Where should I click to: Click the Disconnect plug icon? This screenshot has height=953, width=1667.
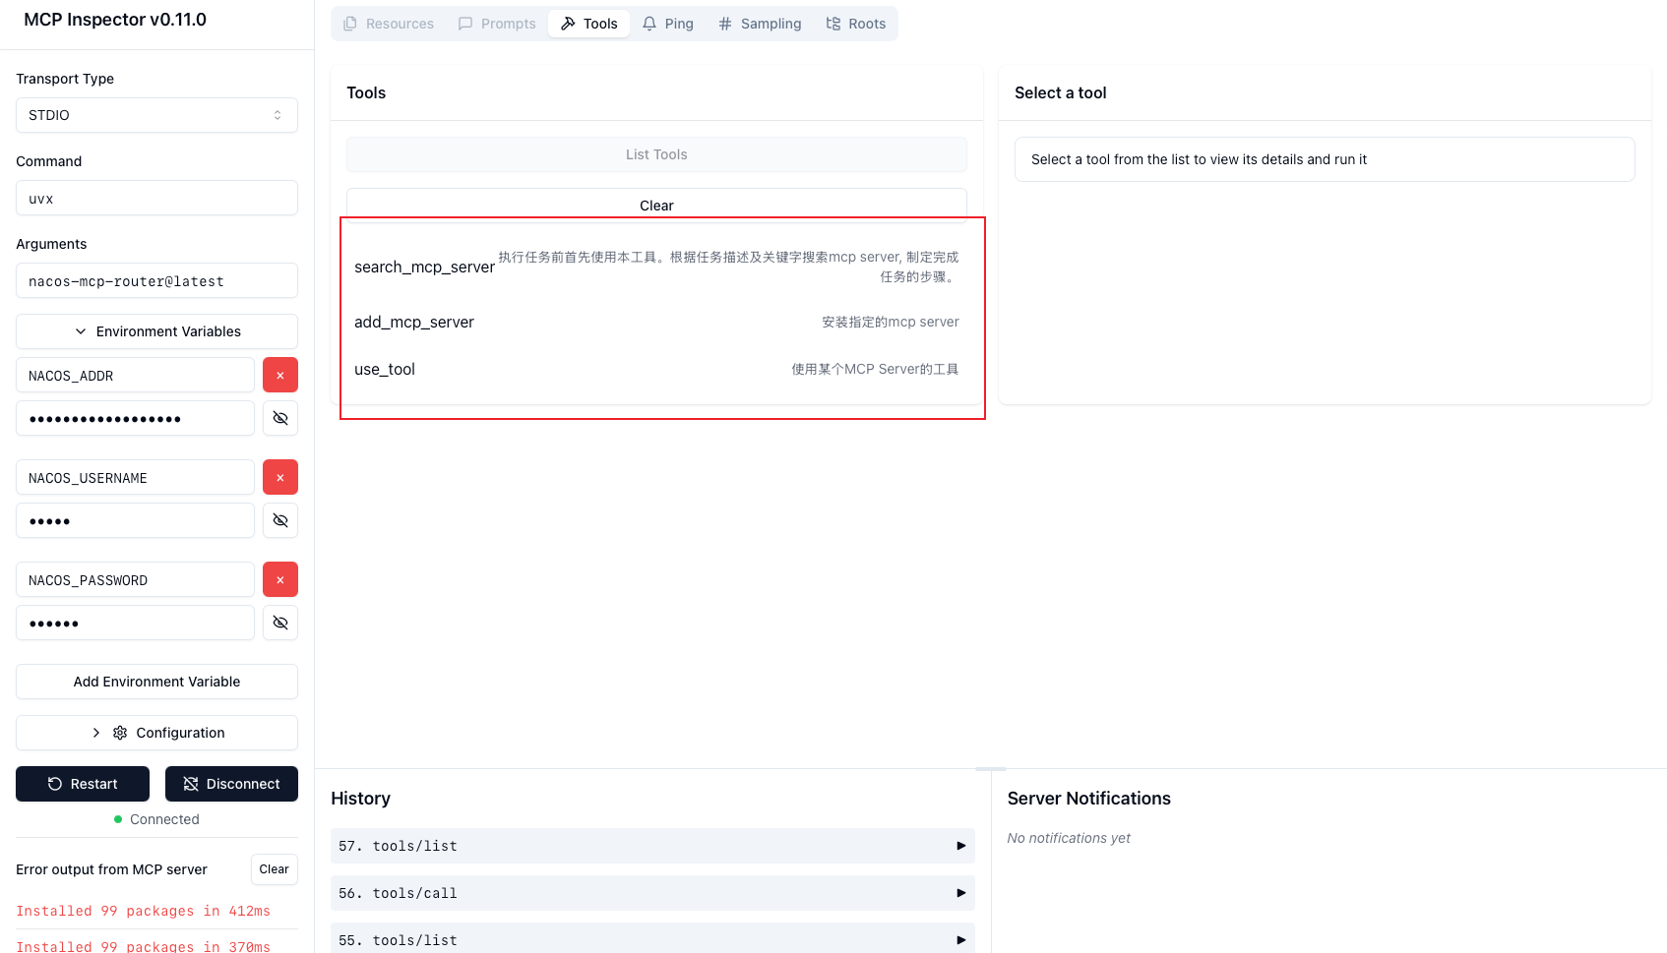pyautogui.click(x=190, y=784)
